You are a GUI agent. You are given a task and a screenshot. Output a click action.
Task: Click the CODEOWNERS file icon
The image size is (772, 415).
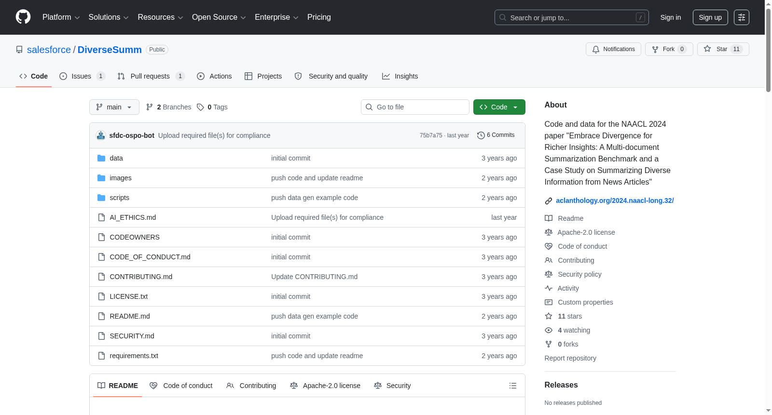(x=101, y=237)
